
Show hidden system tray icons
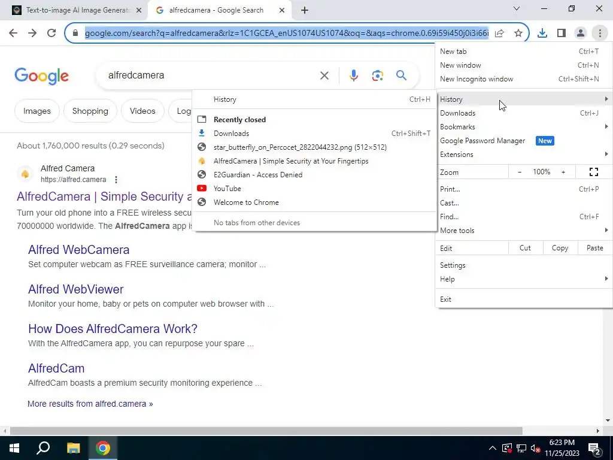[493, 448]
